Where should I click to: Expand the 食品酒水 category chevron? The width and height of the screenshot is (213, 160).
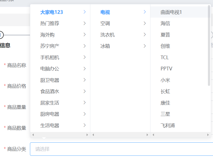[x=84, y=91]
